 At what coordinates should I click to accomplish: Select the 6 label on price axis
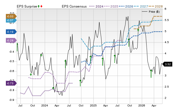165,9
